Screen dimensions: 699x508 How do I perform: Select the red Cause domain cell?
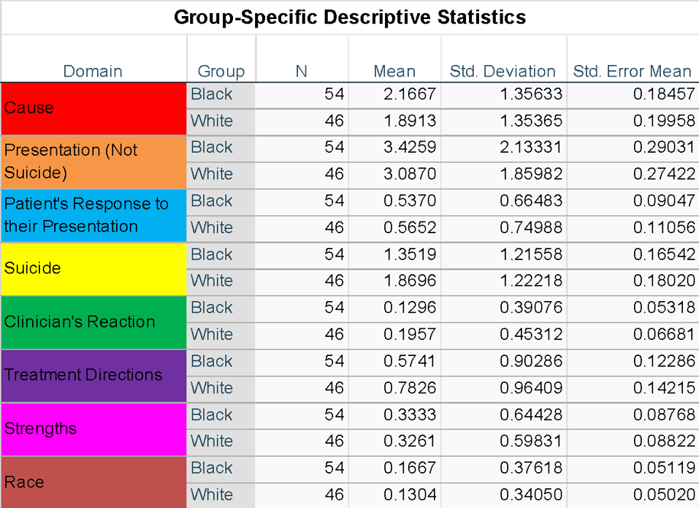point(93,108)
